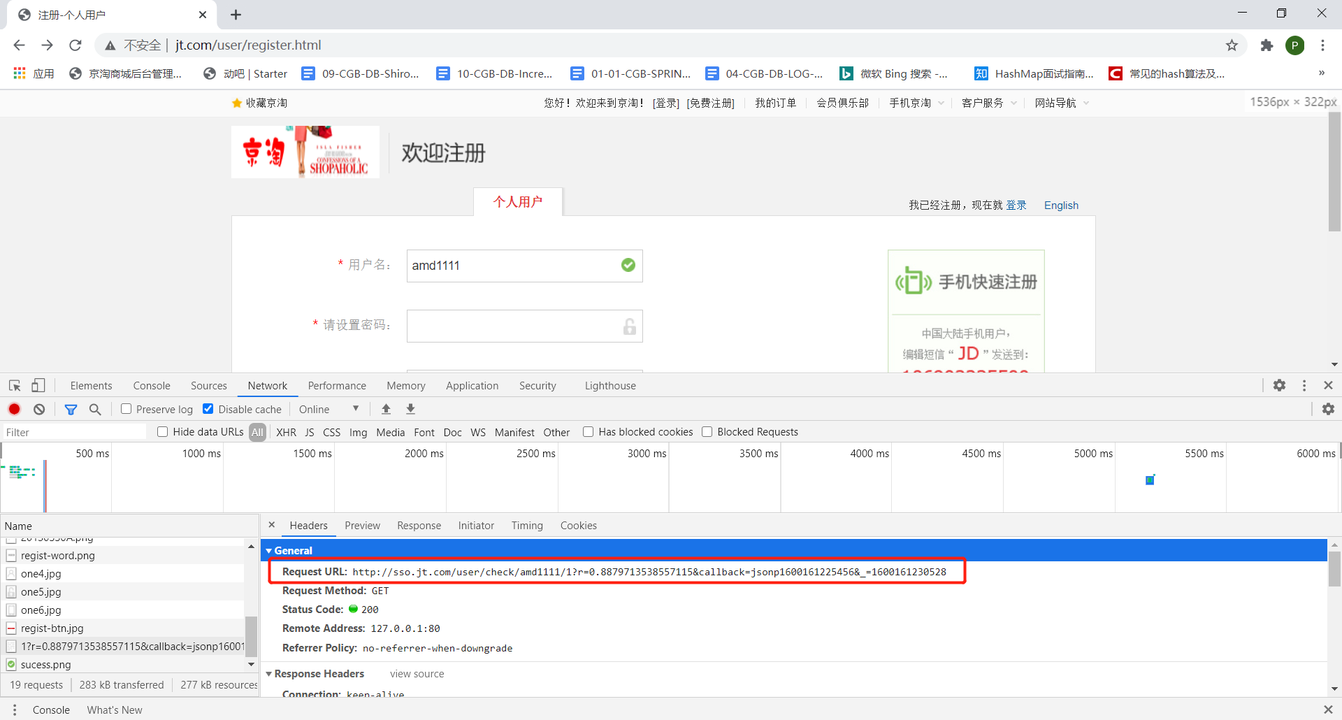Select the sucess.png request
This screenshot has width=1342, height=720.
pos(46,664)
